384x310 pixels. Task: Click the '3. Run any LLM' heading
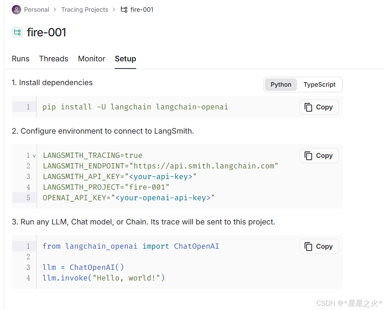tap(143, 222)
